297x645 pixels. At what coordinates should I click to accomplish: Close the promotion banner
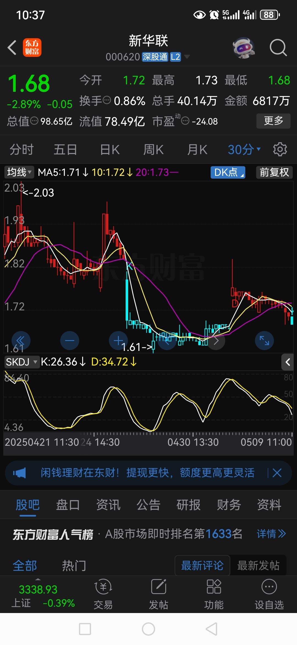click(x=277, y=473)
